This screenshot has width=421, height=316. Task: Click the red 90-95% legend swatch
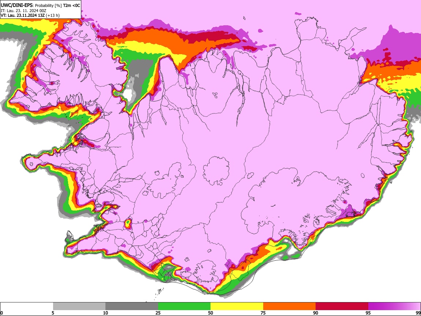342,306
